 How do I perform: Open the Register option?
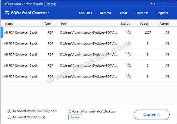coord(162,13)
